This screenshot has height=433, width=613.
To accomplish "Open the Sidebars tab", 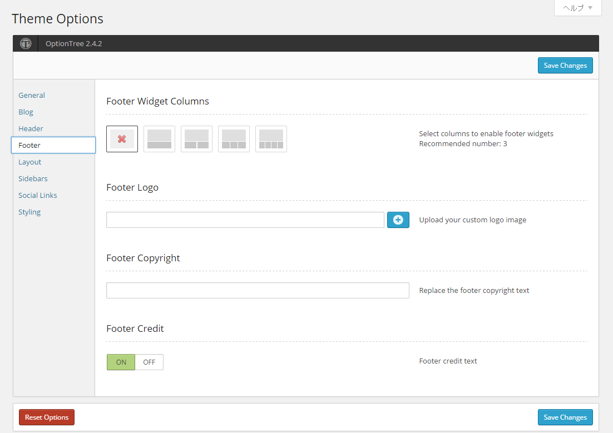I will coord(33,178).
